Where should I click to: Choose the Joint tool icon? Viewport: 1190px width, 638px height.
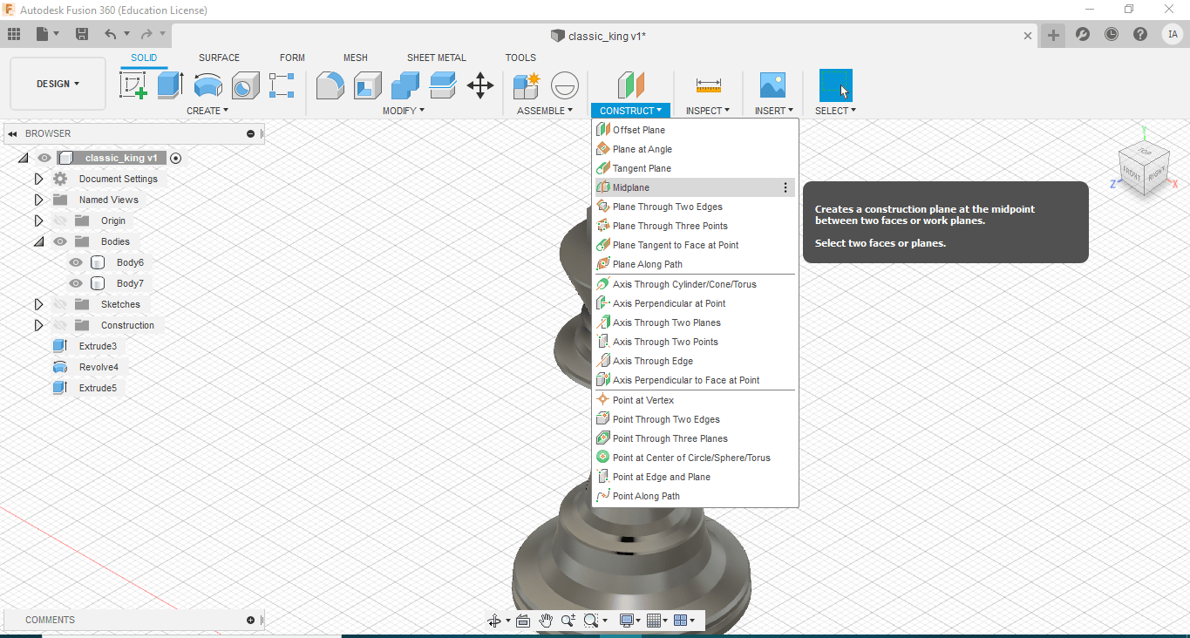coord(565,85)
